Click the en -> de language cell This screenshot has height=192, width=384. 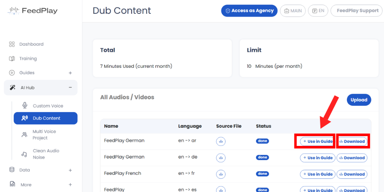coord(188,157)
